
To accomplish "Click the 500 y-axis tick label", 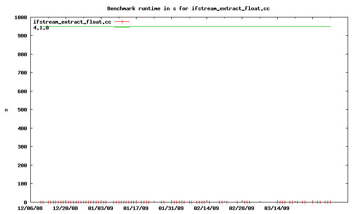I will pyautogui.click(x=21, y=110).
